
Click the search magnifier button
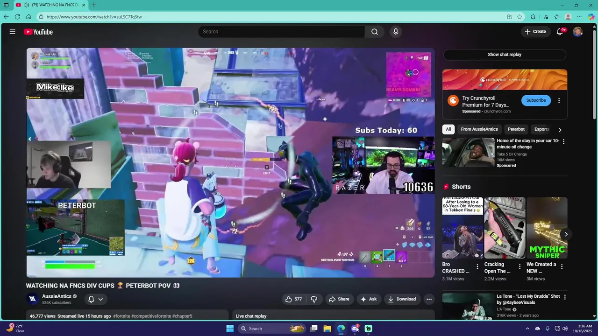point(375,32)
